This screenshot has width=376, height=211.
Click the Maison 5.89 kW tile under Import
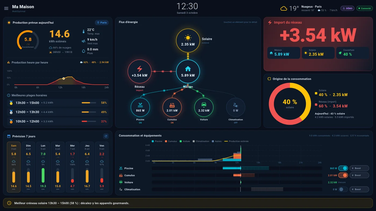284,53
